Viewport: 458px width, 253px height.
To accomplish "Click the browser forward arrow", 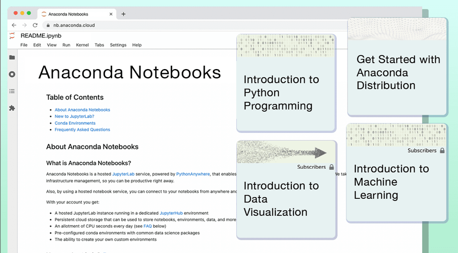I will coord(25,25).
